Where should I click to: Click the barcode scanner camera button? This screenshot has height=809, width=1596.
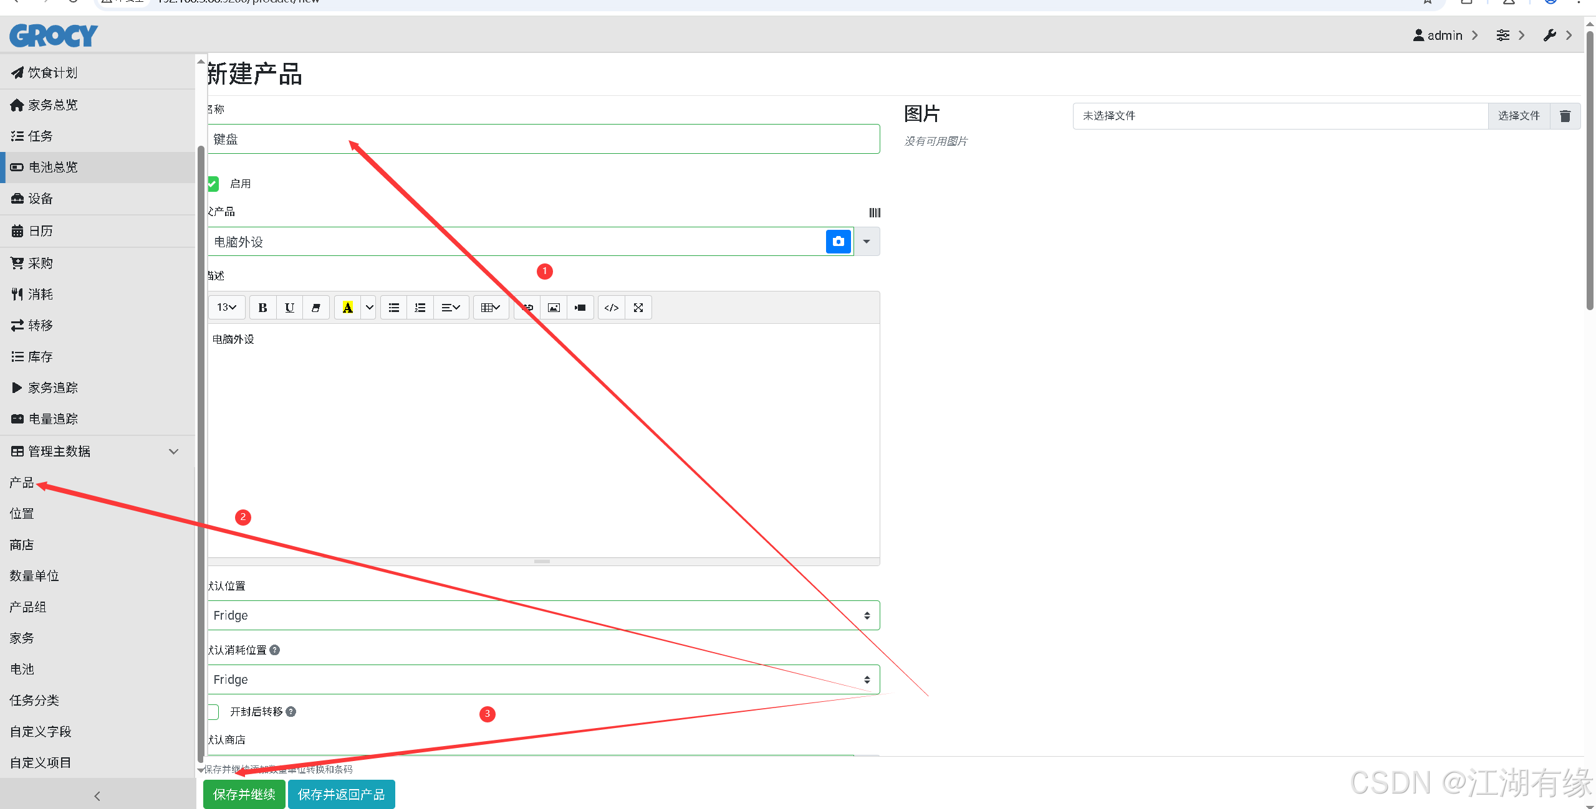pyautogui.click(x=838, y=242)
